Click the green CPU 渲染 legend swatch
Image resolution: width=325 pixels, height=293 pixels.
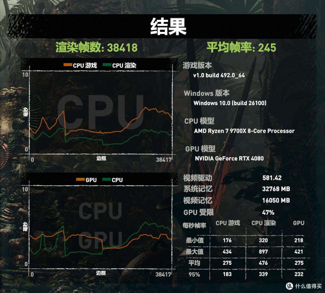tap(107, 65)
